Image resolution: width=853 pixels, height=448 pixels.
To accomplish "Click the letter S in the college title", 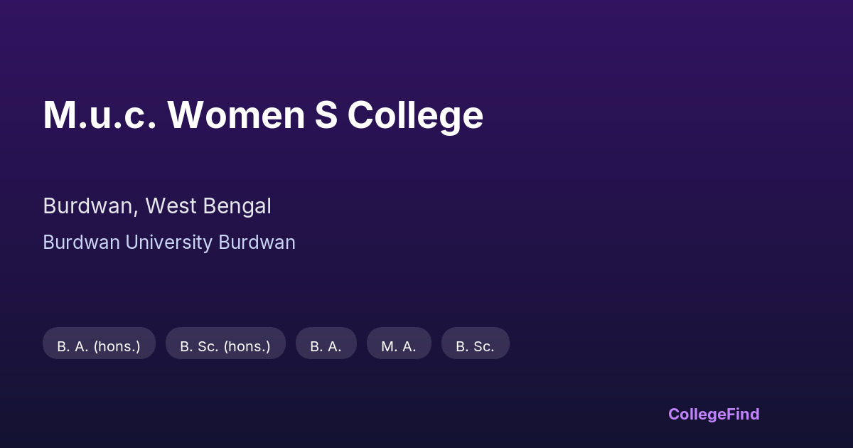I will pyautogui.click(x=326, y=115).
